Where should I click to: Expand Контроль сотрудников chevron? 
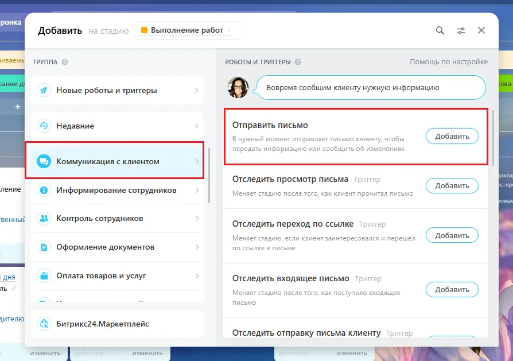point(197,218)
